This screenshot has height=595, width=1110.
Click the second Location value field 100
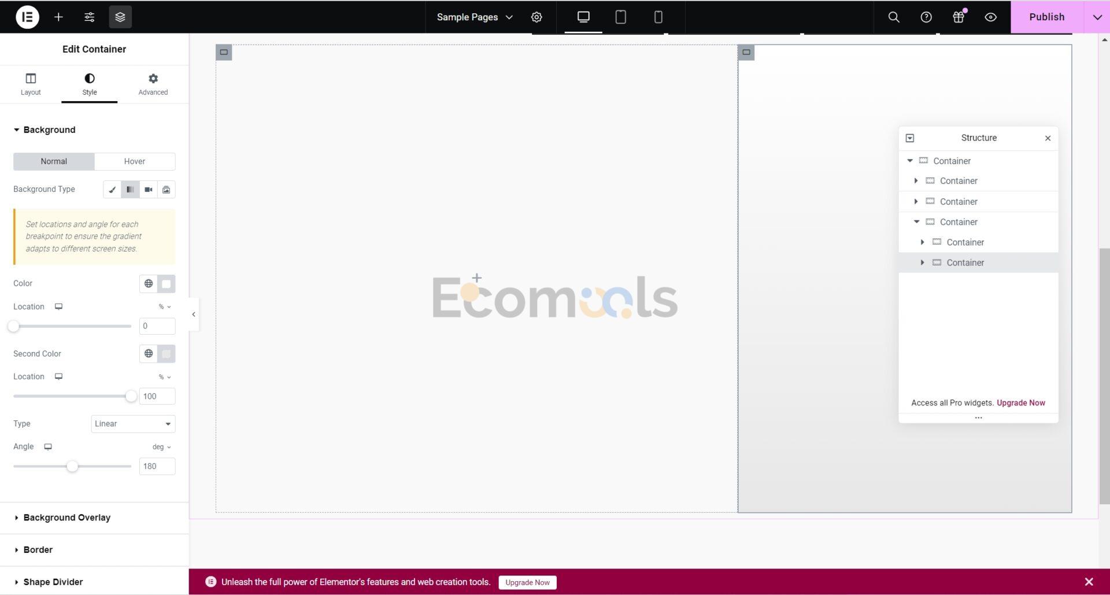click(157, 397)
